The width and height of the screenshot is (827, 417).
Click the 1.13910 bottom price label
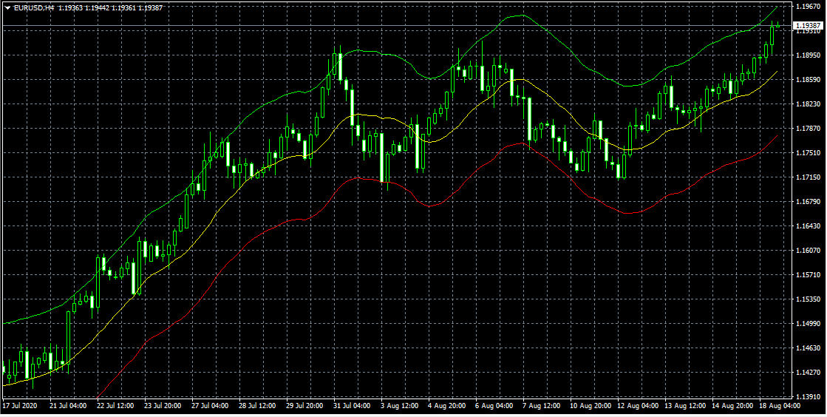808,396
